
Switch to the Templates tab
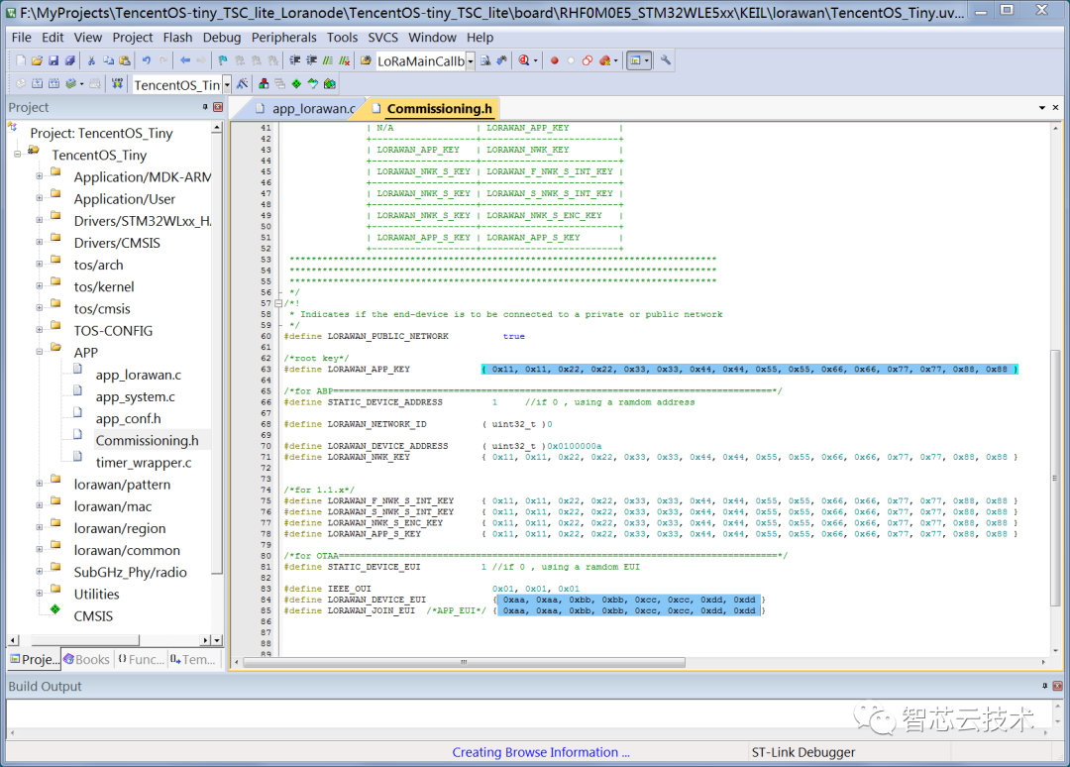(x=193, y=659)
